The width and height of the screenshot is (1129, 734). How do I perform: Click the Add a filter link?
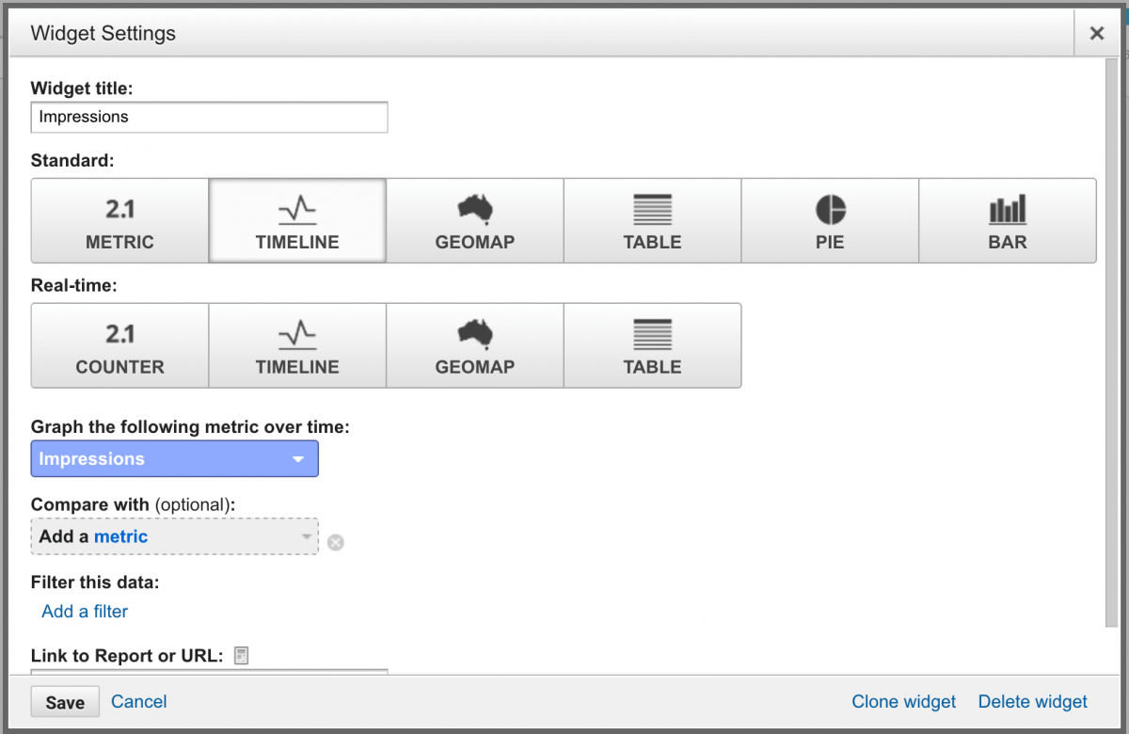(85, 612)
